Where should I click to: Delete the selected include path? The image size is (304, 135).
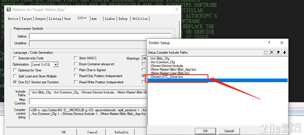tap(272, 52)
